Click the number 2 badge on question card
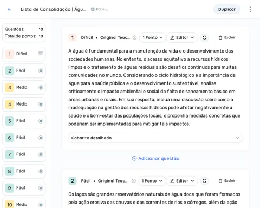The height and width of the screenshot is (208, 260). tap(73, 181)
